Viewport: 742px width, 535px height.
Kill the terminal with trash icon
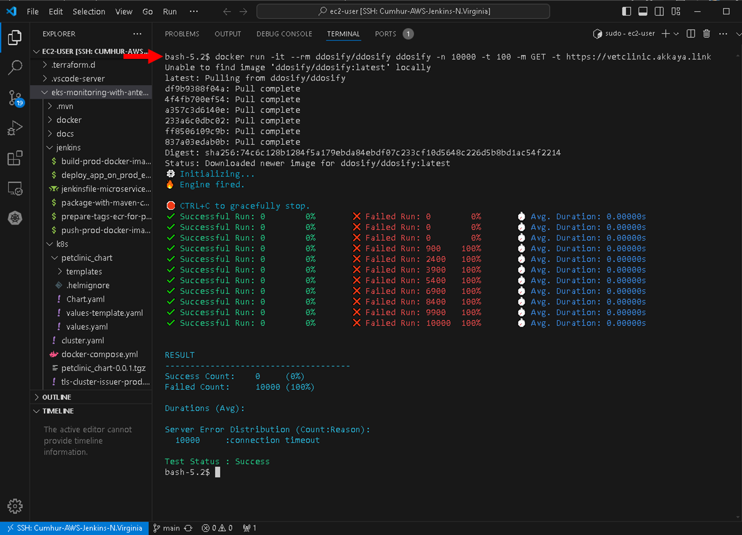coord(707,34)
